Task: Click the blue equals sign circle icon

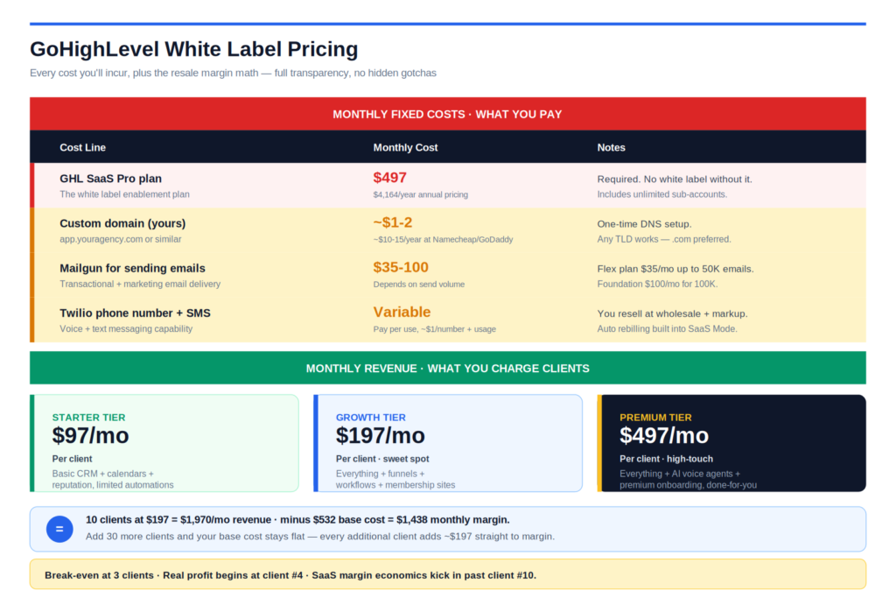Action: (59, 529)
